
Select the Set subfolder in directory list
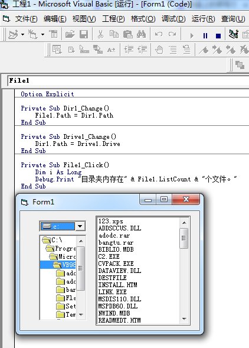pos(66,306)
